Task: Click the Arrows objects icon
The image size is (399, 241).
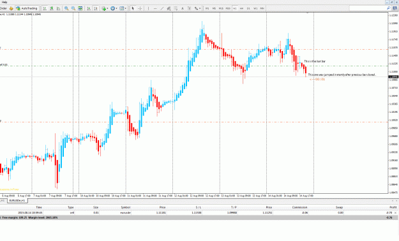Action: click(196, 8)
